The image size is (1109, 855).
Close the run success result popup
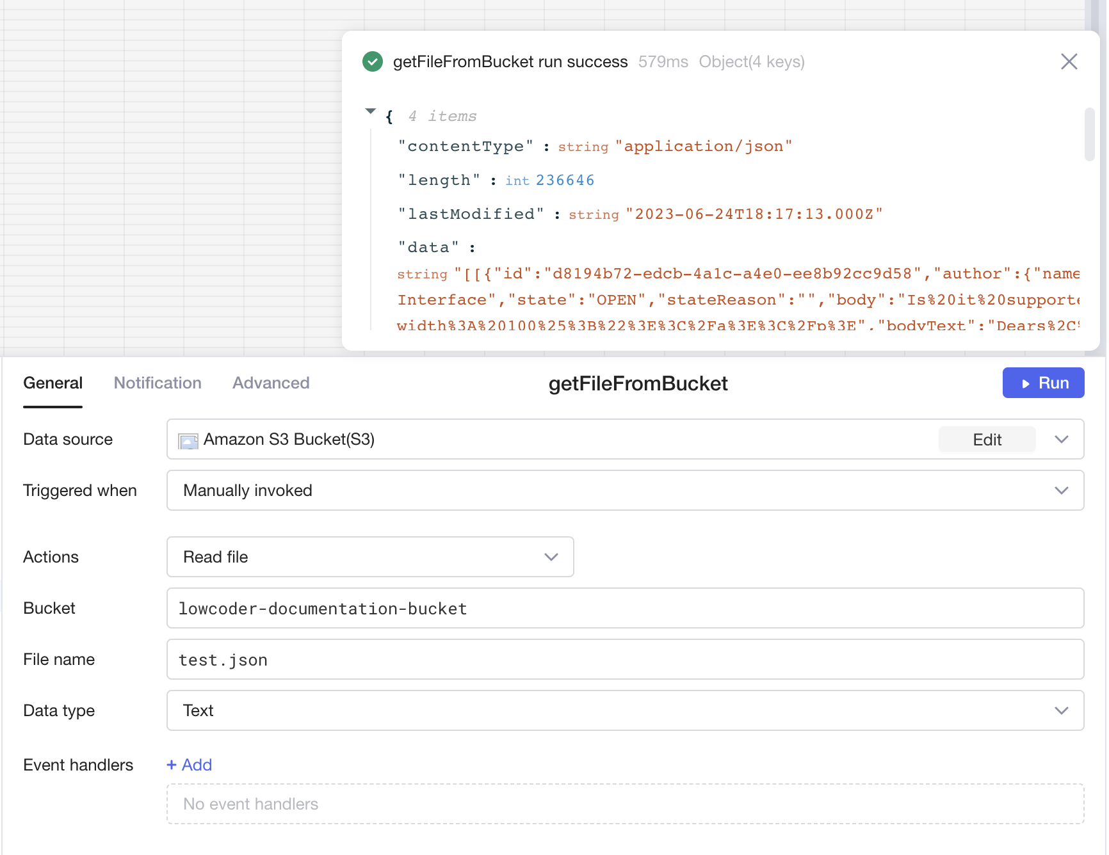[1069, 62]
